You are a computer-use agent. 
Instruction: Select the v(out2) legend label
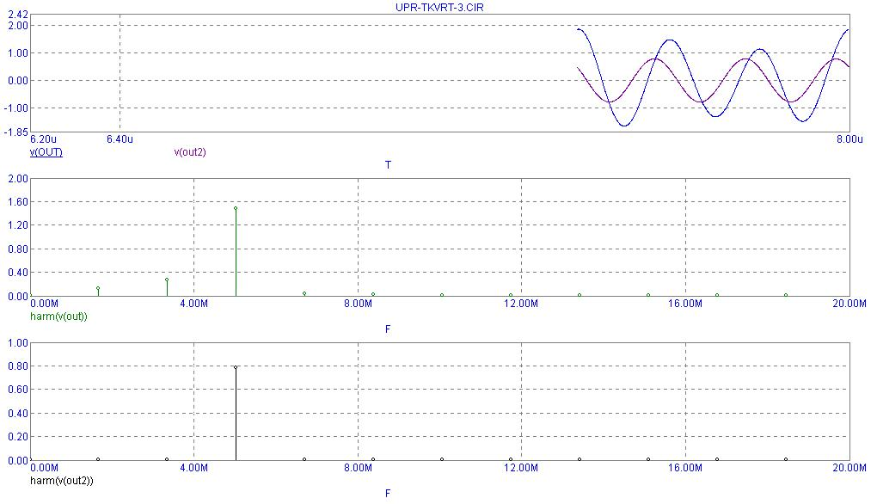pyautogui.click(x=190, y=152)
